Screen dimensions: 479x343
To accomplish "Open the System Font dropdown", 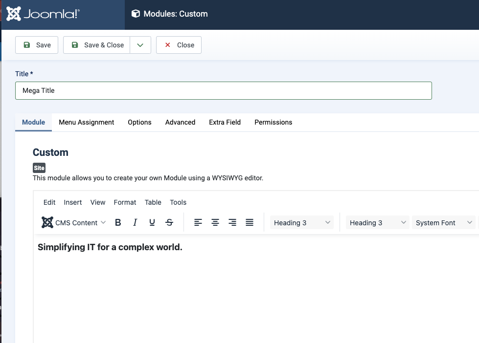I will click(x=443, y=223).
